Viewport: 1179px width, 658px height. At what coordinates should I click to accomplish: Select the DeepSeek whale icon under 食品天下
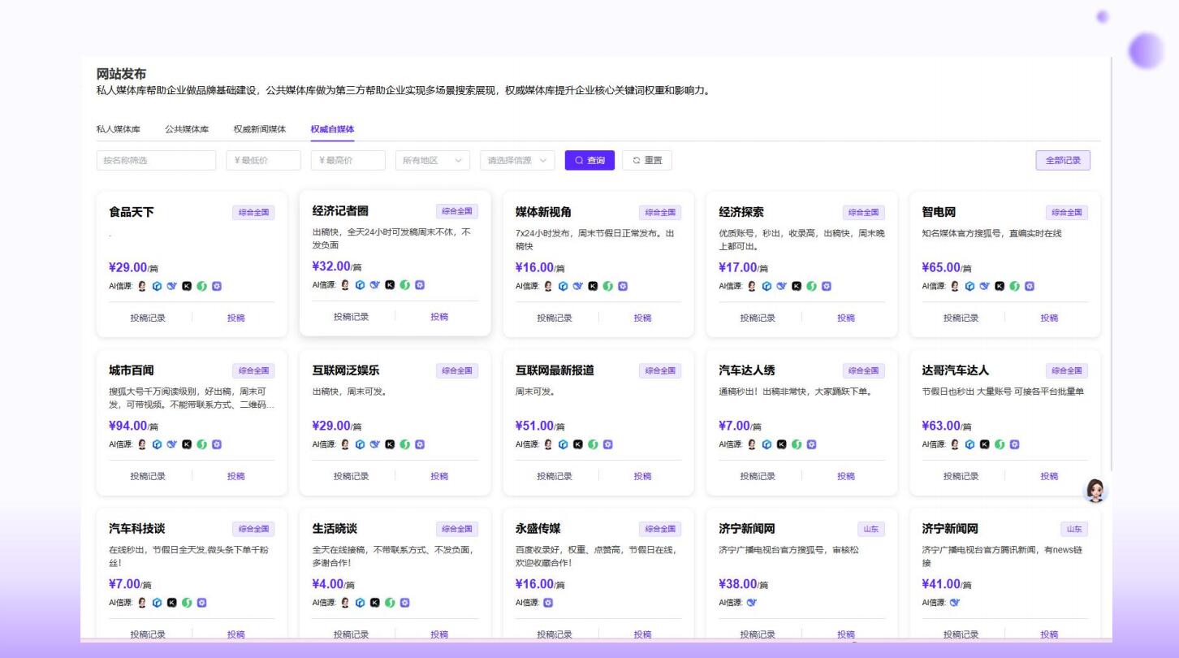(171, 285)
